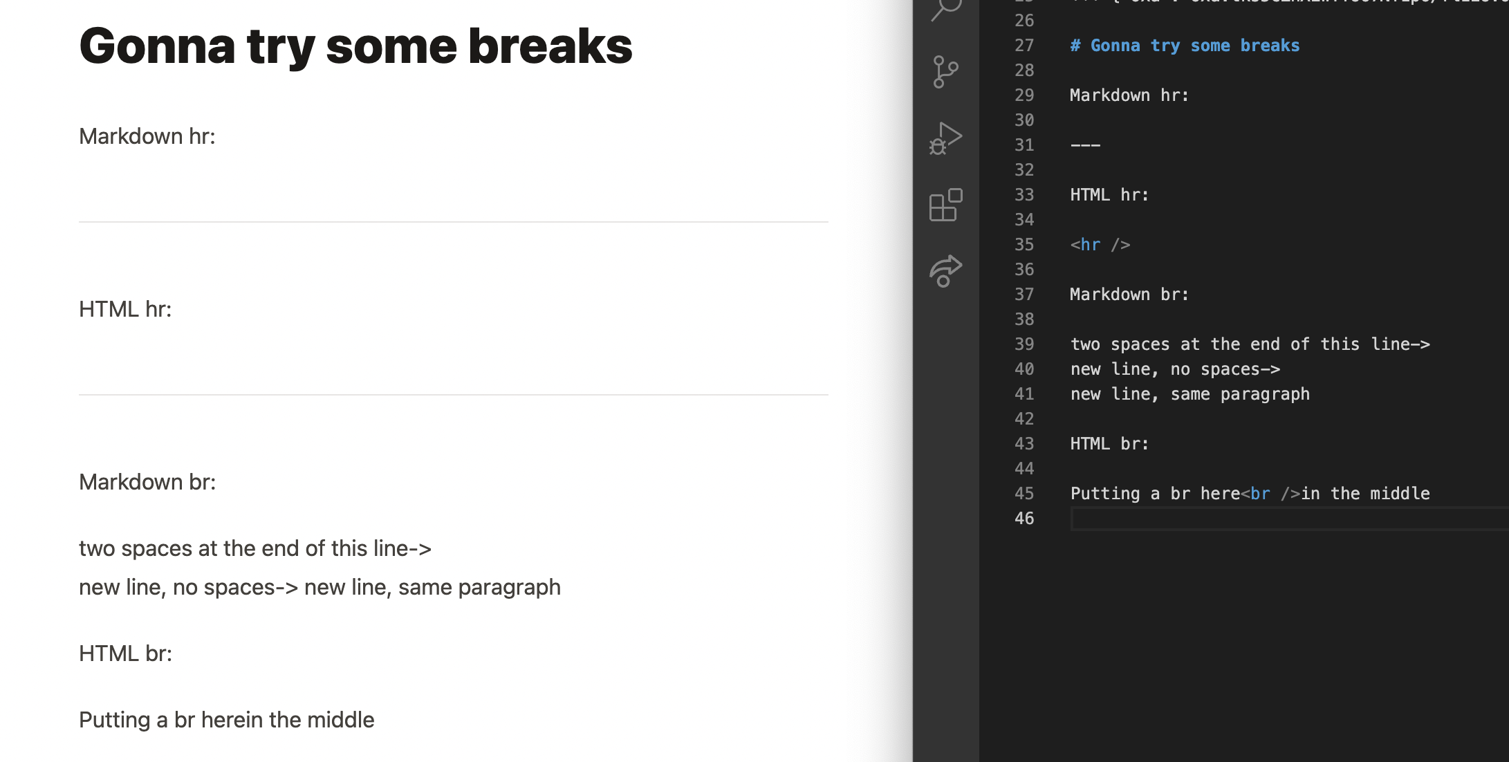Click the 'Markdown br:' text in the preview
The height and width of the screenshot is (762, 1509).
coord(147,482)
